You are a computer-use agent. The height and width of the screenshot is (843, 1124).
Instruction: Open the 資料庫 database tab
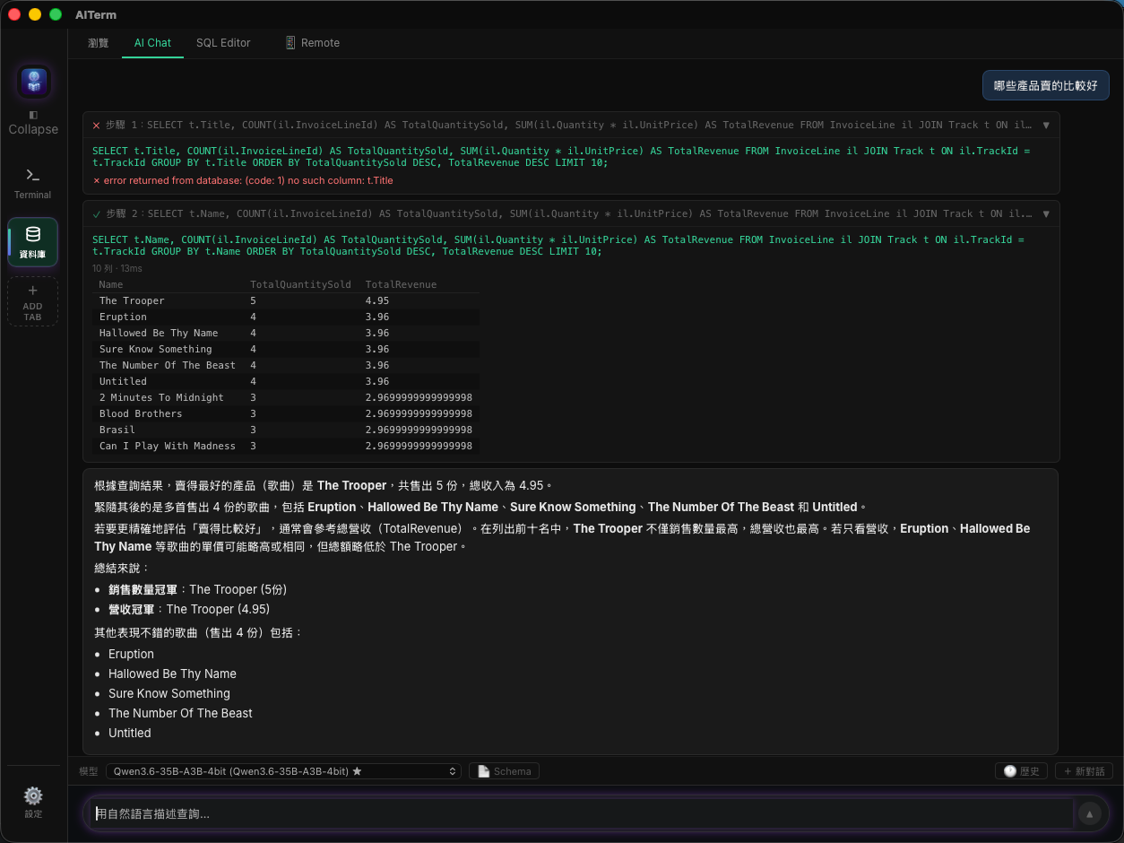[x=33, y=242]
